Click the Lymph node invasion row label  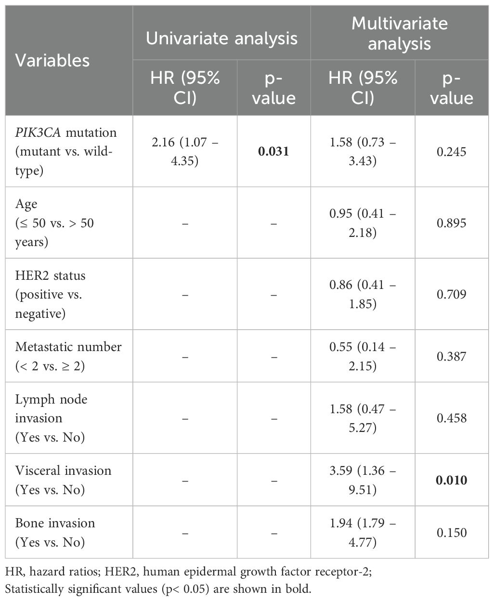coord(51,418)
